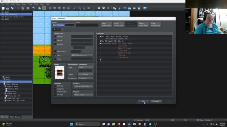This screenshot has width=227, height=127.
Task: Open the Game menu
Action: [42, 4]
